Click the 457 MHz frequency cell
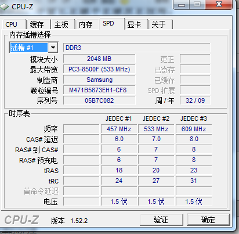Viewport: 239px width, 234px height. point(119,129)
